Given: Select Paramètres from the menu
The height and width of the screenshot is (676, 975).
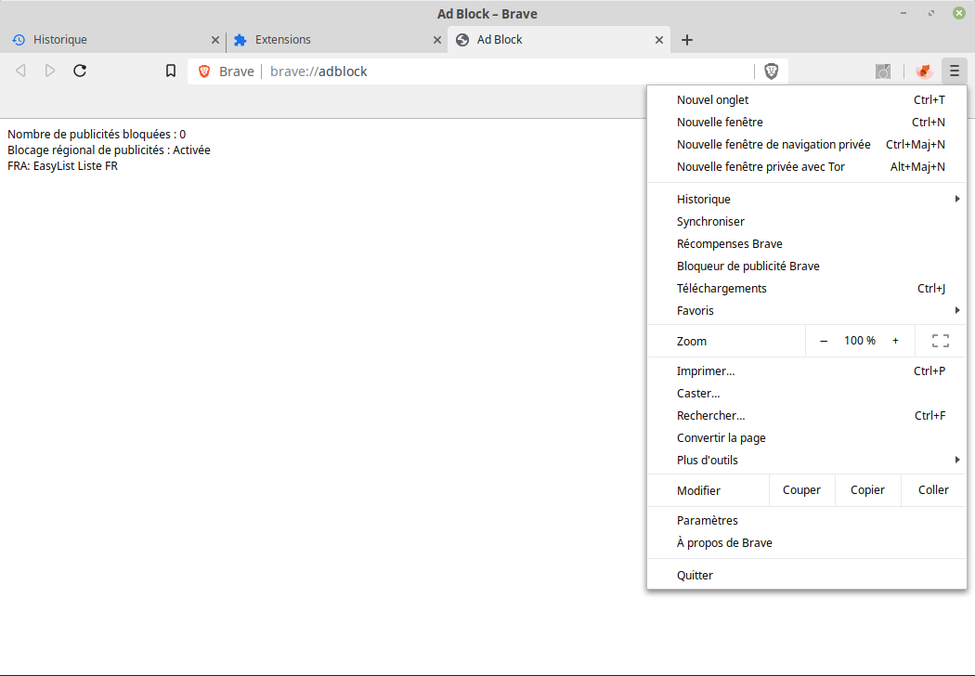Looking at the screenshot, I should (708, 521).
